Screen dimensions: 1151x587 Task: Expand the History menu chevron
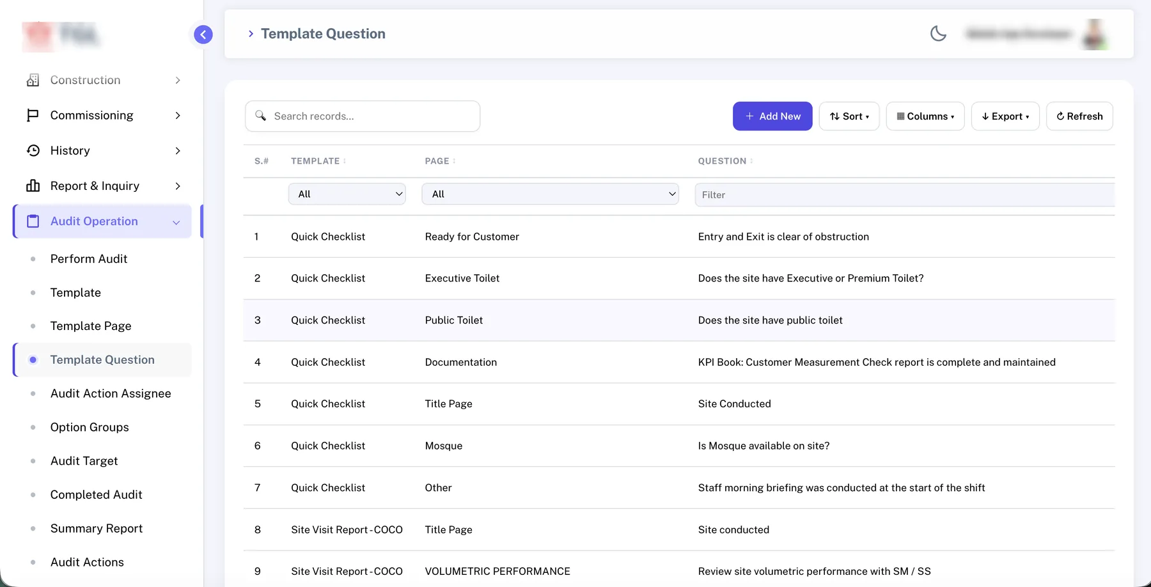click(178, 150)
